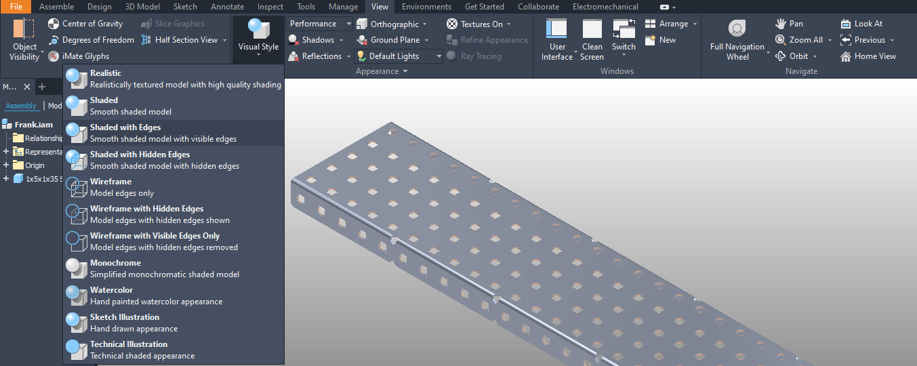Toggle Degrees of Freedom display
917x366 pixels.
click(x=91, y=40)
